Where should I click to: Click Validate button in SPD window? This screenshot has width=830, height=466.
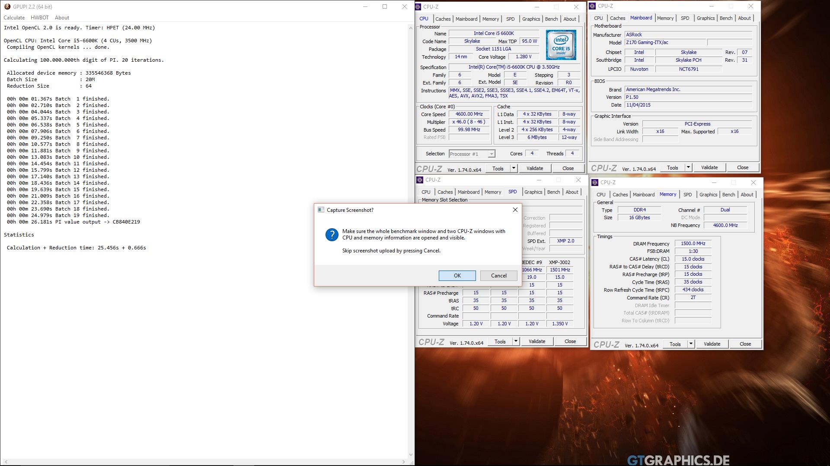(x=537, y=341)
